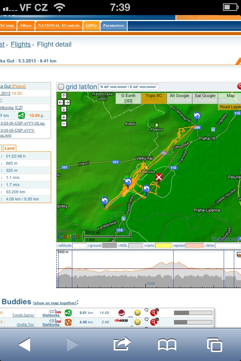241x361 pixels.
Task: Click the chart icon right of altitude graph
Action: pos(239,255)
